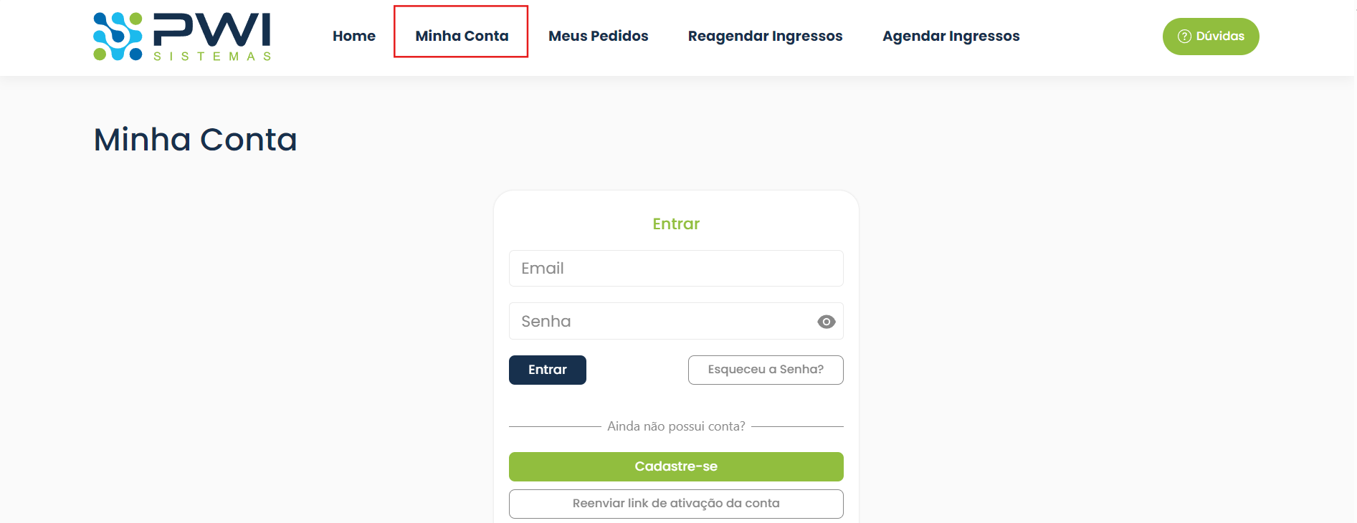
Task: Click the PWI molecule logo emblem
Action: (118, 37)
